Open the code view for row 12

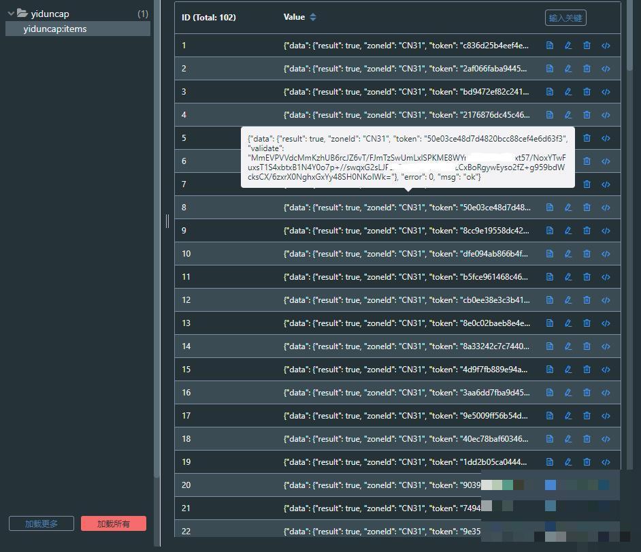(x=606, y=300)
